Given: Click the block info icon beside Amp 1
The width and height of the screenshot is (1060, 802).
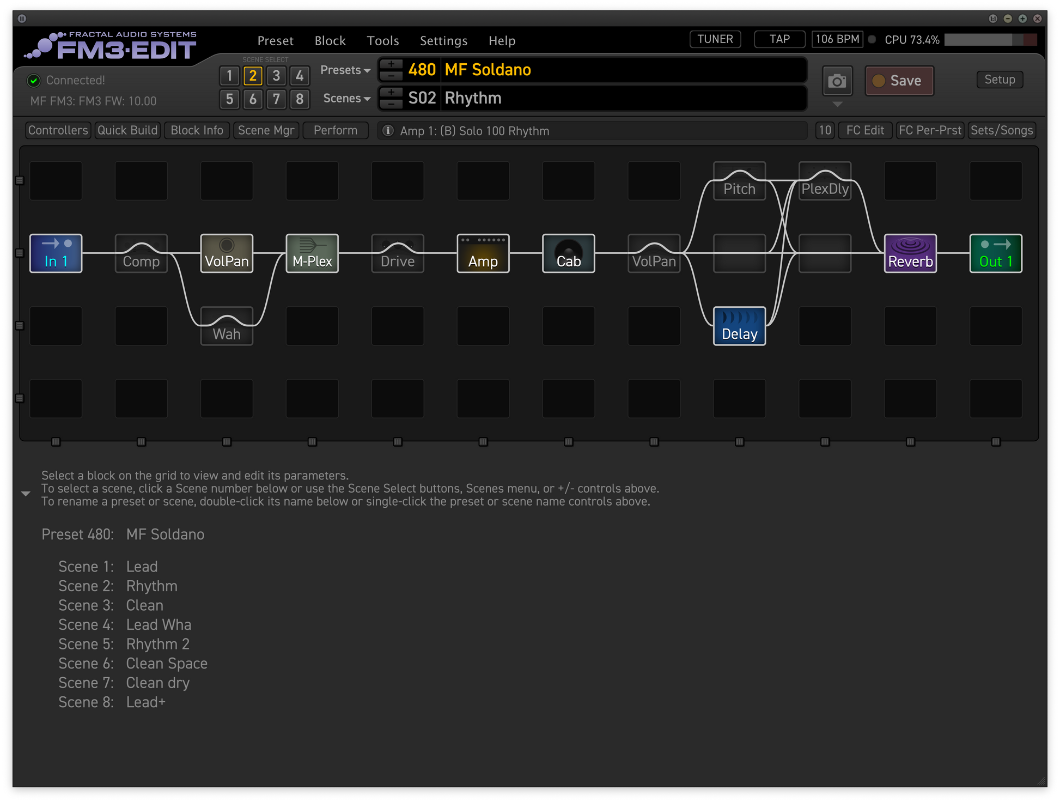Looking at the screenshot, I should click(x=388, y=131).
